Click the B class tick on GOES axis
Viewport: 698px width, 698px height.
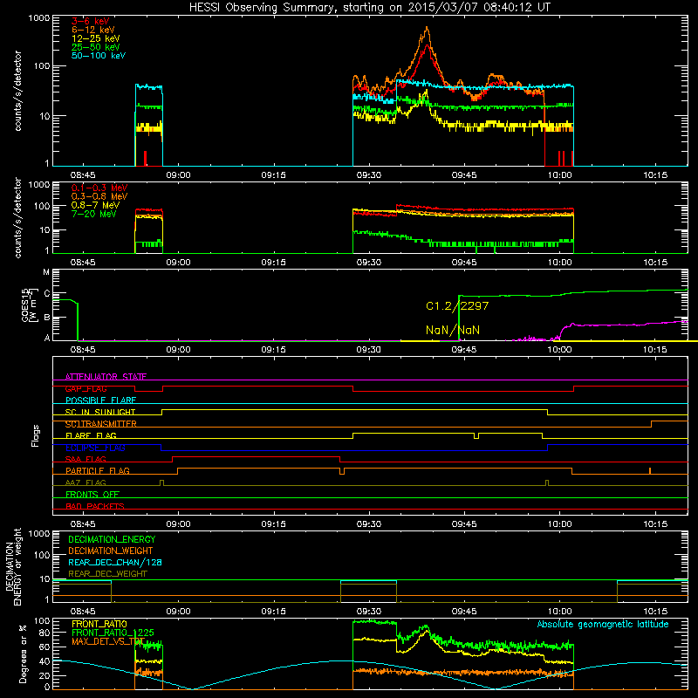click(x=46, y=318)
